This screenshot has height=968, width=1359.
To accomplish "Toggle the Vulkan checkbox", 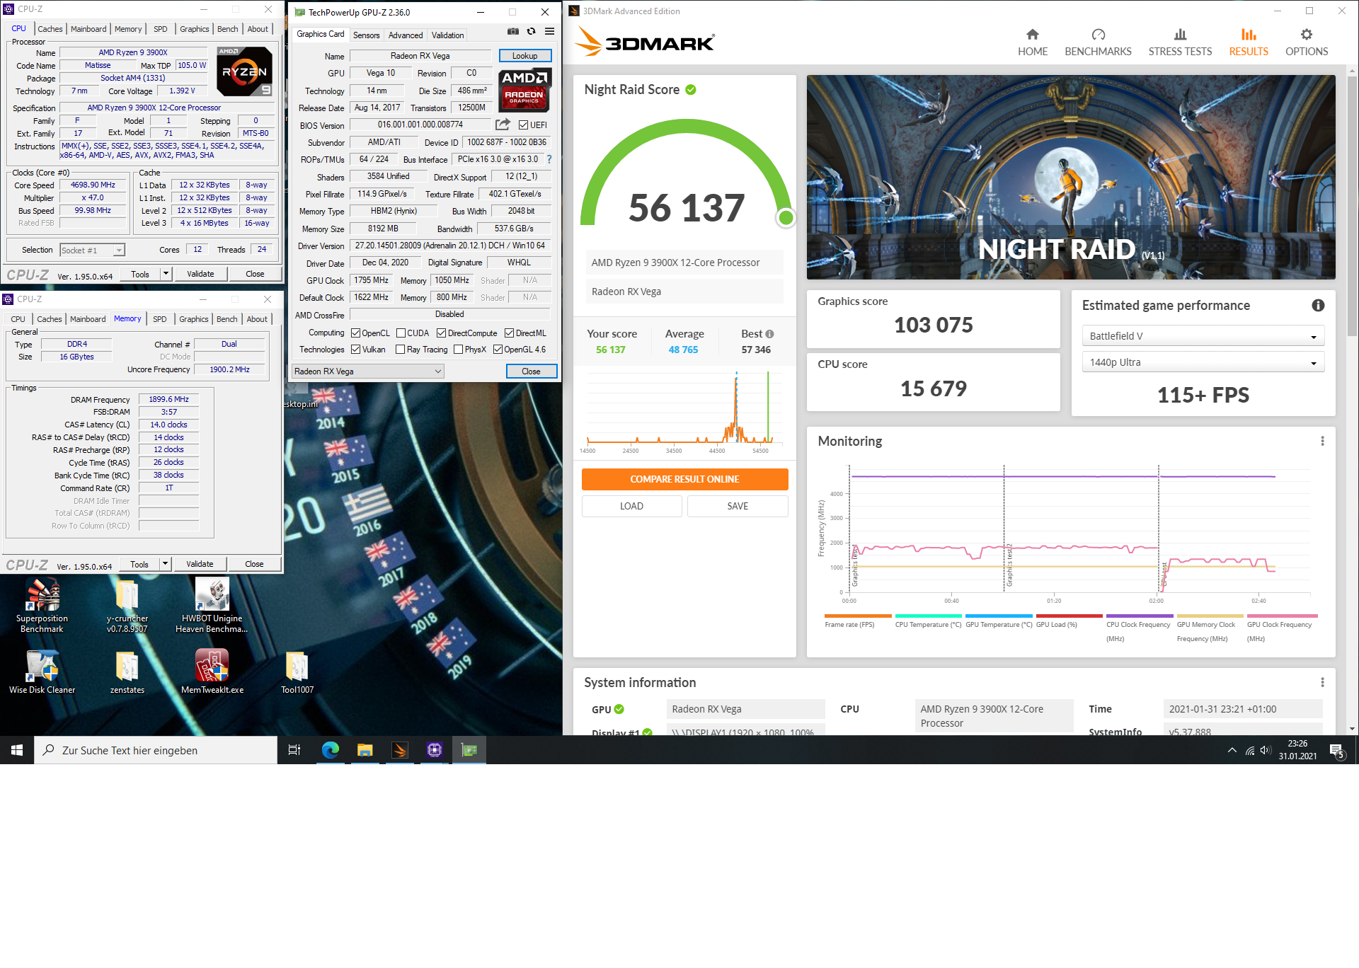I will tap(356, 350).
